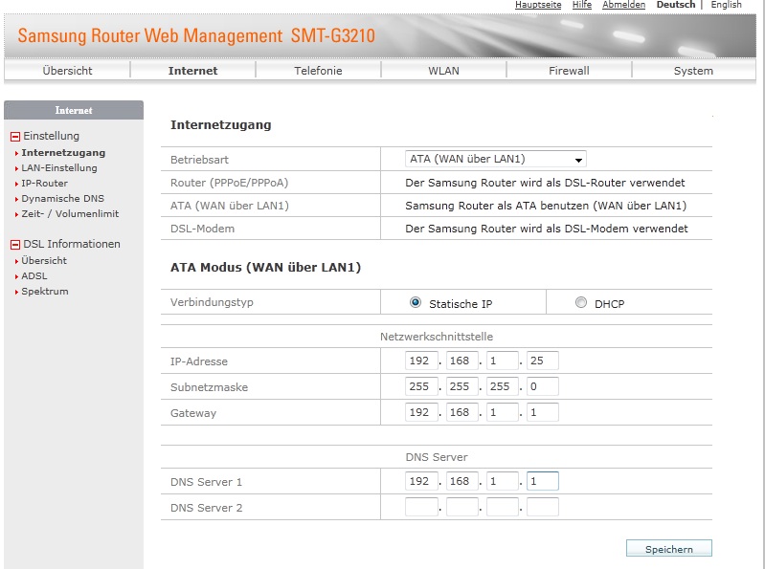
Task: Click Abmelden to log out
Action: click(623, 5)
